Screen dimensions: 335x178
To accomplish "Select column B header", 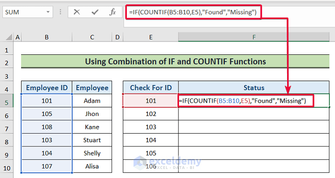I will (x=46, y=37).
